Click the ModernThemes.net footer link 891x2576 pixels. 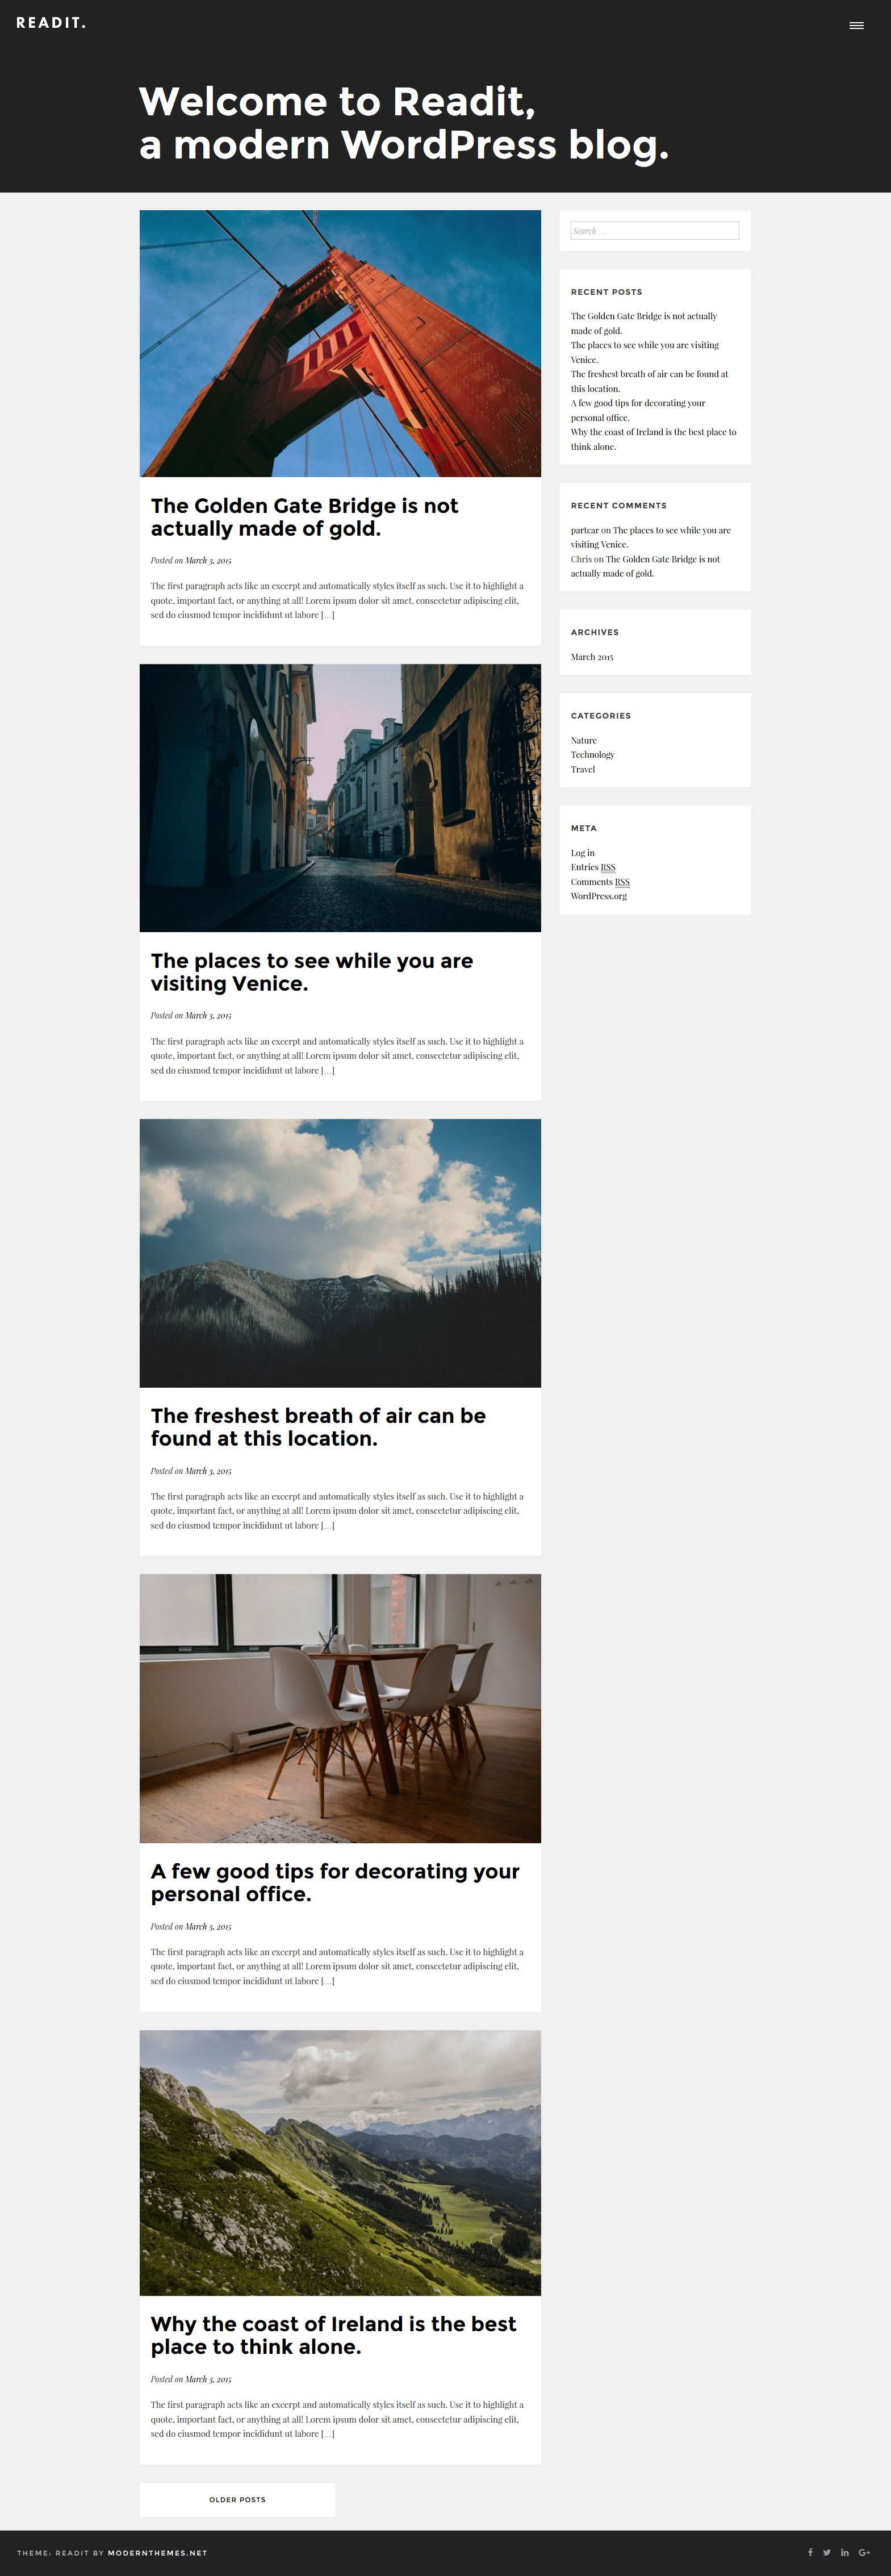(x=157, y=2553)
